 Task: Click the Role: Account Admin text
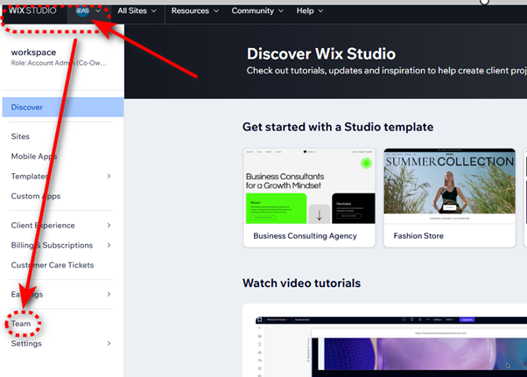59,63
